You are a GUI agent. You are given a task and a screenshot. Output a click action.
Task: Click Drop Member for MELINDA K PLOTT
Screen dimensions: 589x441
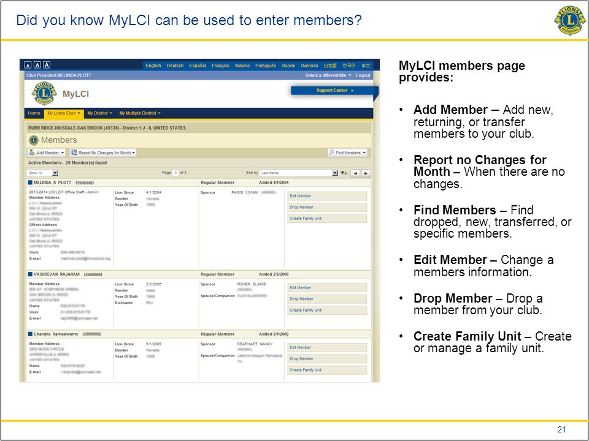[327, 207]
